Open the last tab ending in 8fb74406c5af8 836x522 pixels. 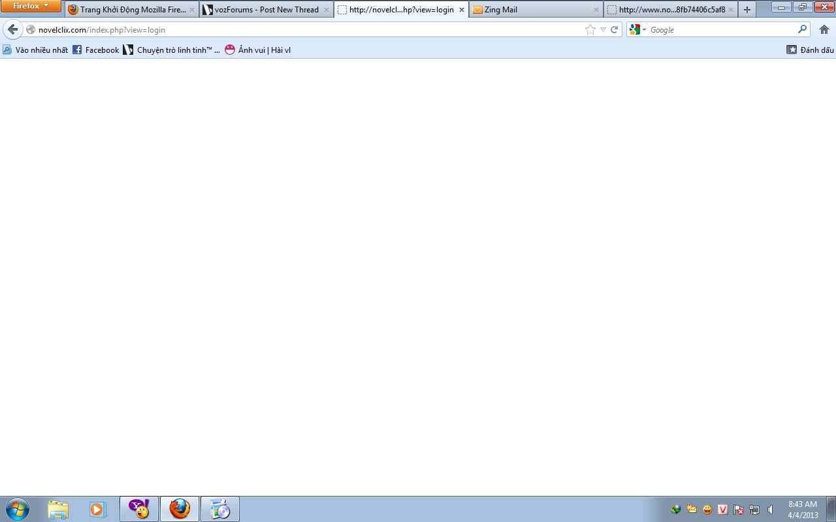click(x=671, y=10)
